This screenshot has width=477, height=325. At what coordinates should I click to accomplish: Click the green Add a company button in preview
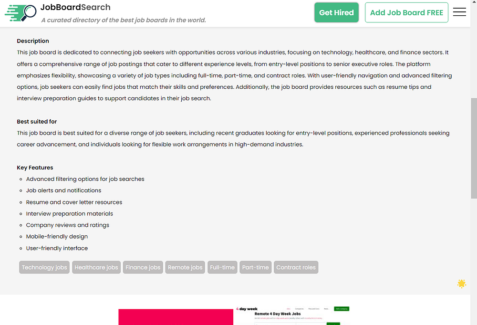point(342,309)
